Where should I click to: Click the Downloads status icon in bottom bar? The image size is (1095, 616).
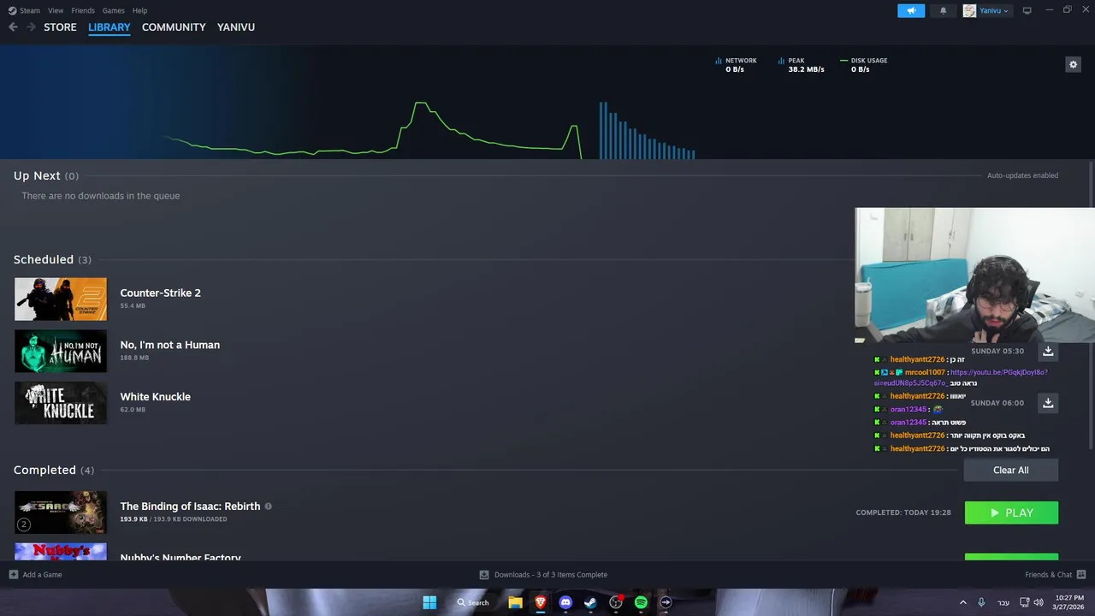pos(484,574)
